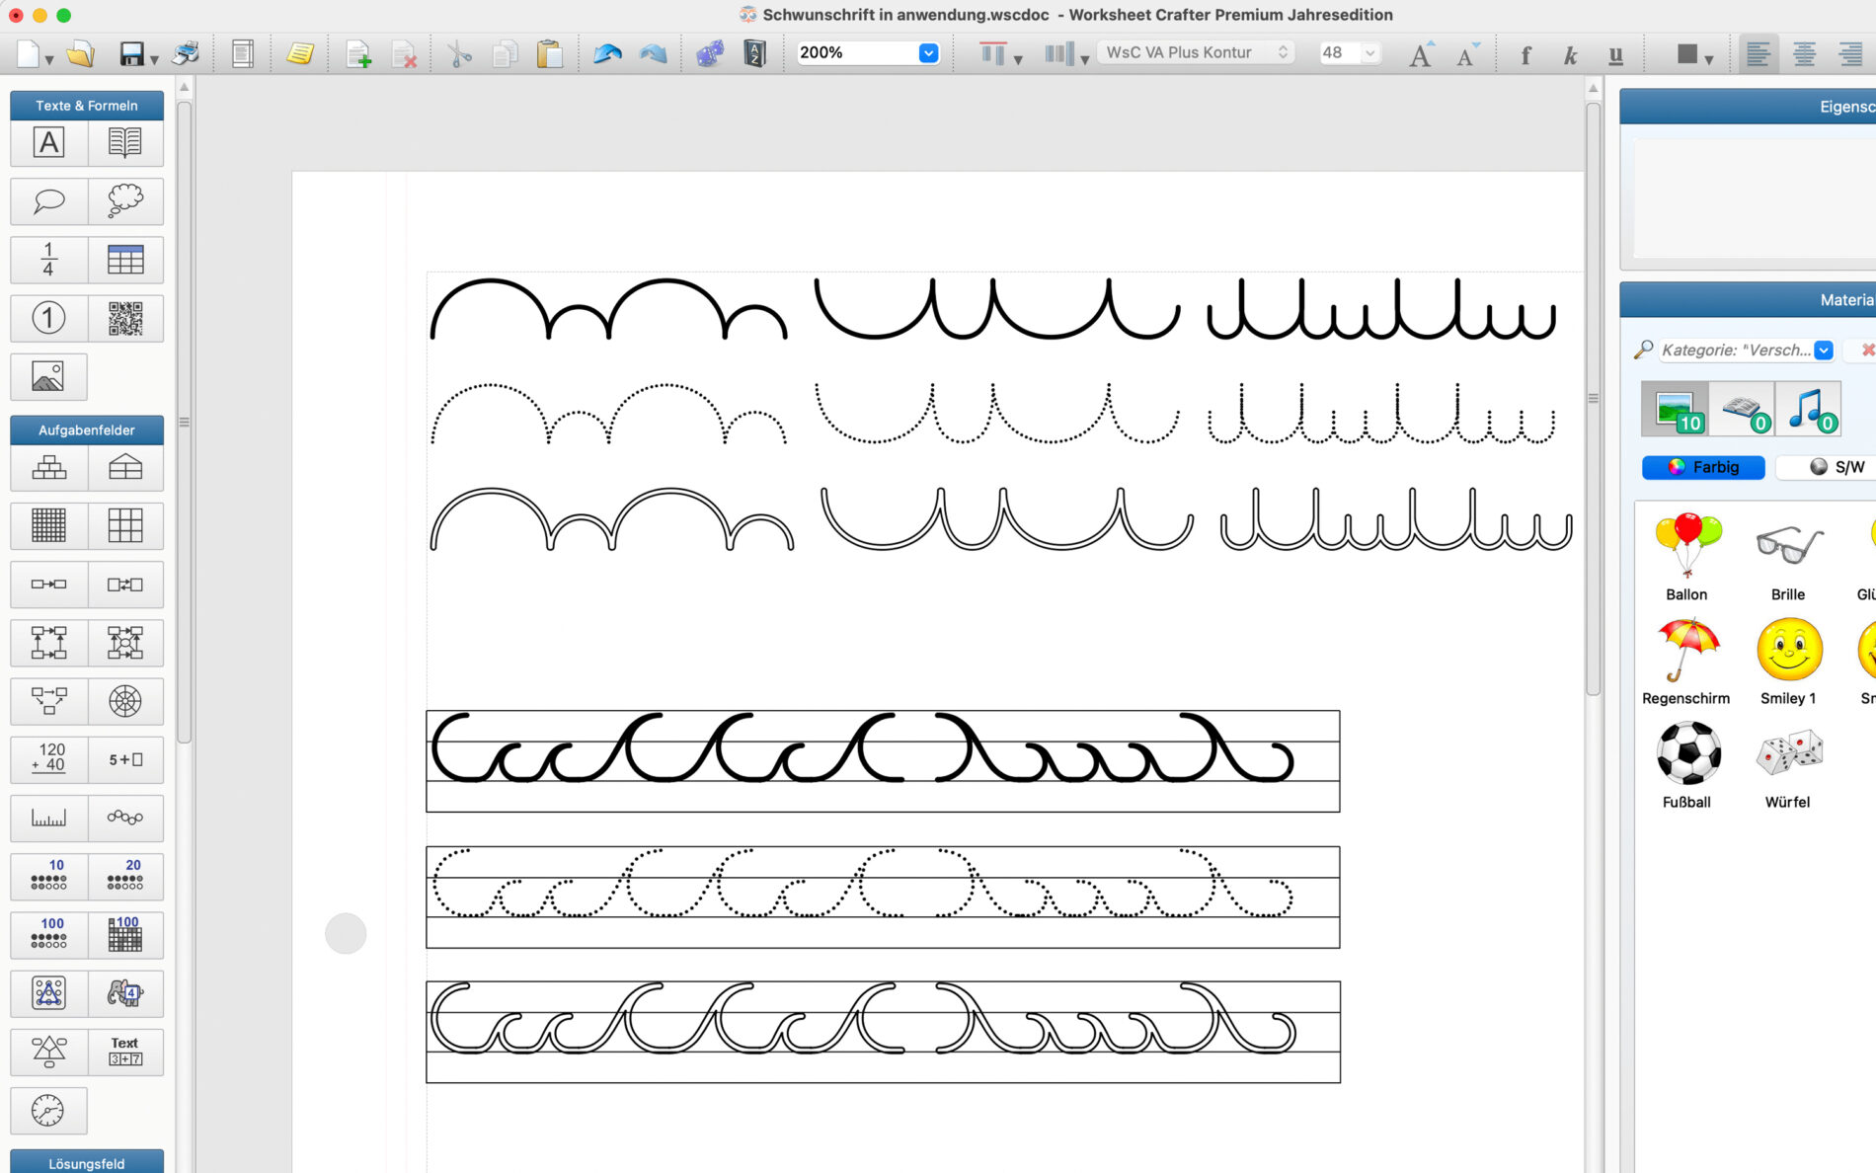
Task: Align text centered
Action: (1804, 53)
